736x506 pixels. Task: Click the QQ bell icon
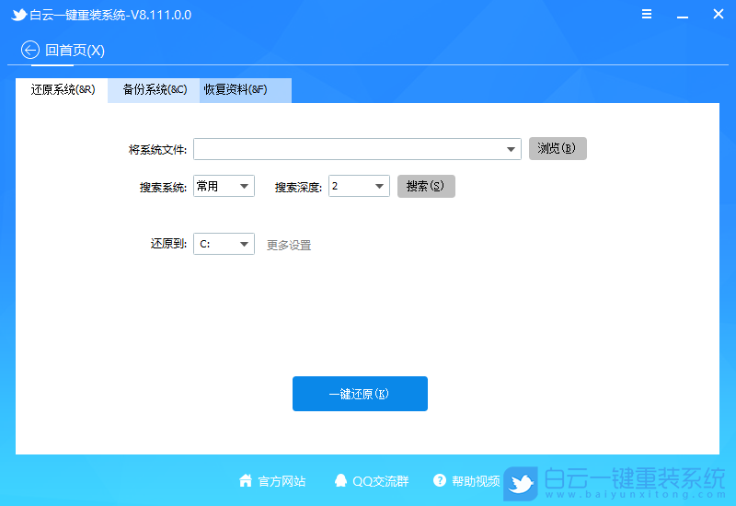[340, 480]
